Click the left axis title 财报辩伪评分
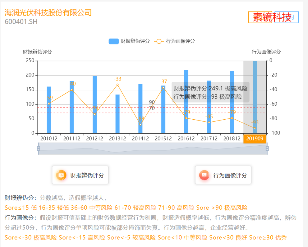Image resolution: width=308 pixels, height=247 pixels. (37, 52)
